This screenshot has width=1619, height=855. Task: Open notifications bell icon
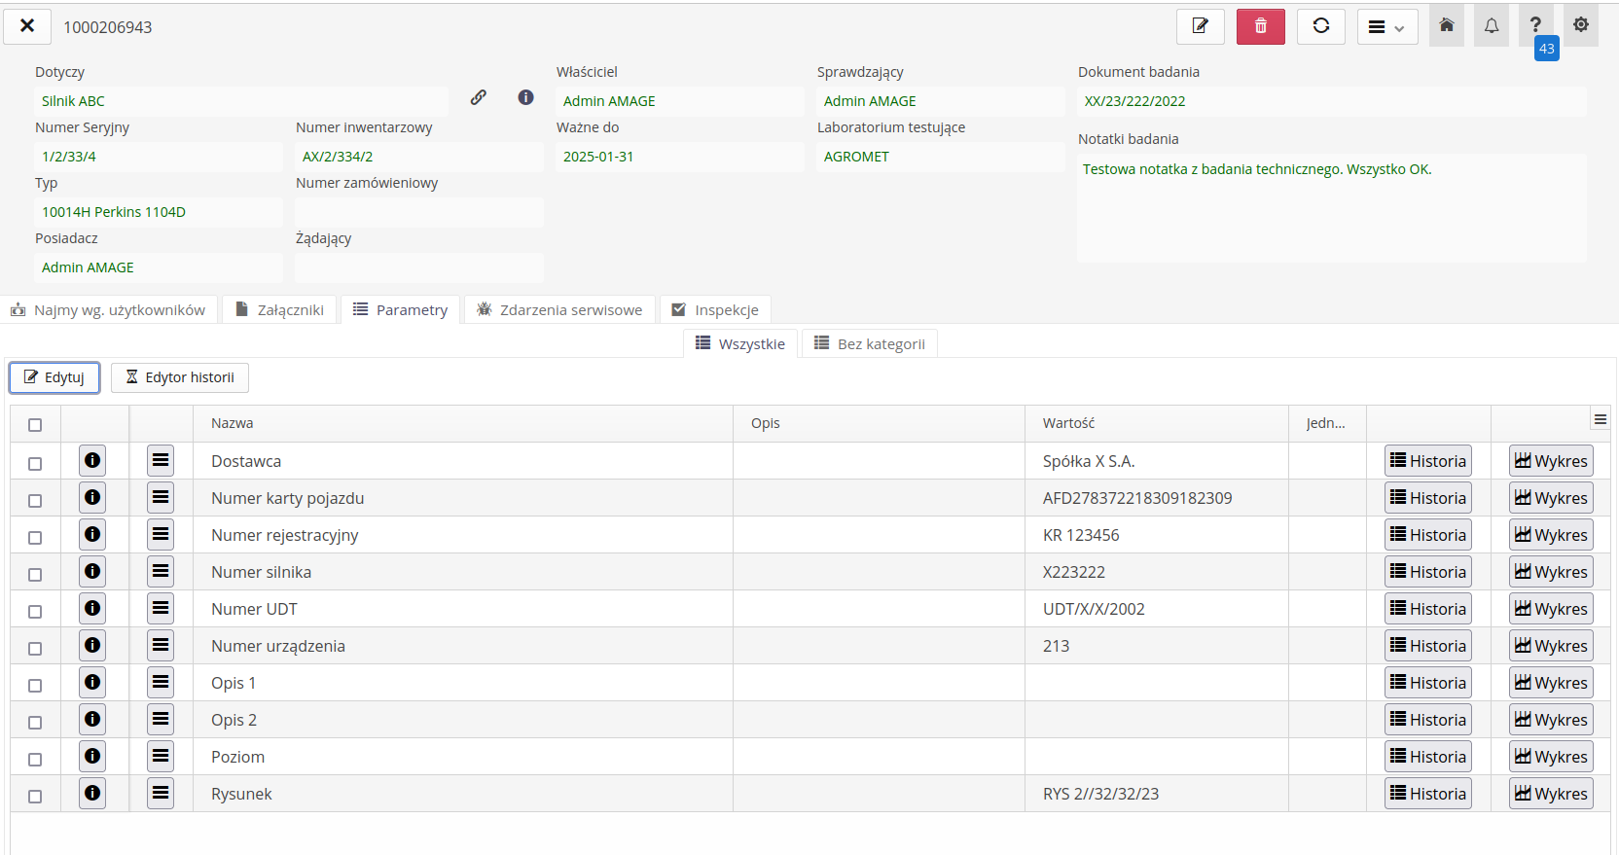[1491, 25]
